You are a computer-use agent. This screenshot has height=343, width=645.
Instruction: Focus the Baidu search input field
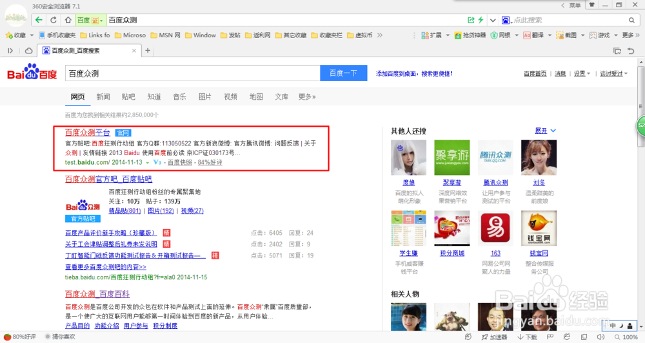[192, 73]
